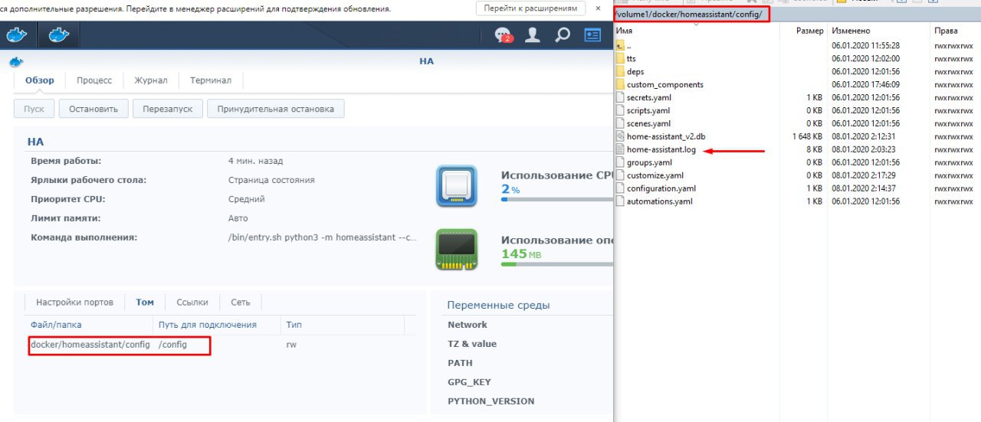
Task: Open the 'Настройки портов' tab
Action: [74, 303]
